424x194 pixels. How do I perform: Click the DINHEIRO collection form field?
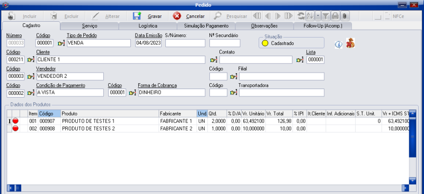(171, 93)
